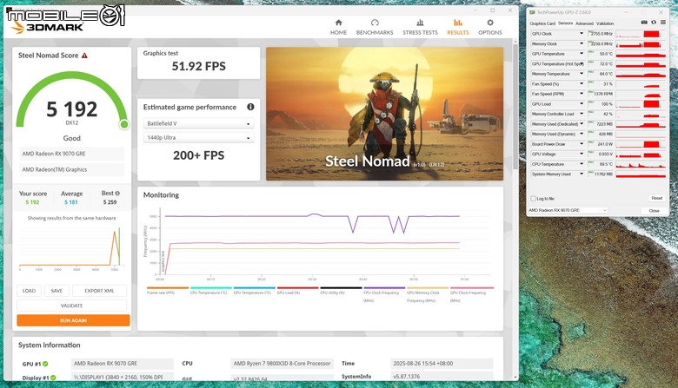Expand GPU Load sensor dropdown in GPU-Z
This screenshot has width=678, height=388.
[x=582, y=104]
